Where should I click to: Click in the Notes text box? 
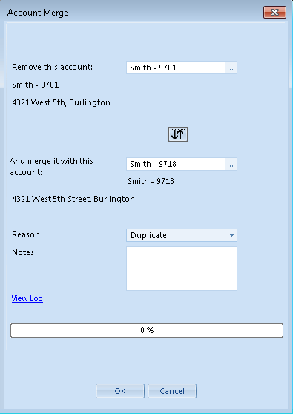(x=182, y=269)
